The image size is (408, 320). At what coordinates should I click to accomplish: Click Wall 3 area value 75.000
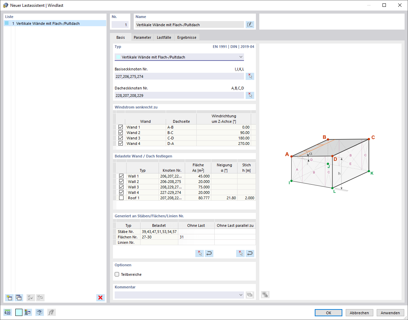[x=198, y=187]
